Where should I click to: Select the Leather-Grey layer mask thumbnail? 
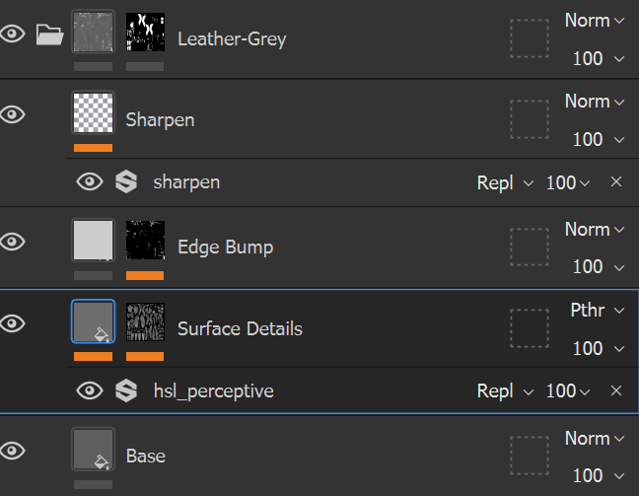click(145, 35)
